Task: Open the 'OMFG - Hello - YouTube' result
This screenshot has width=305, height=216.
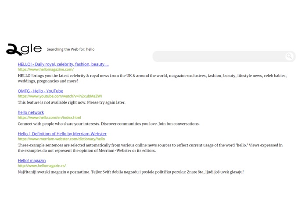Action: point(40,91)
